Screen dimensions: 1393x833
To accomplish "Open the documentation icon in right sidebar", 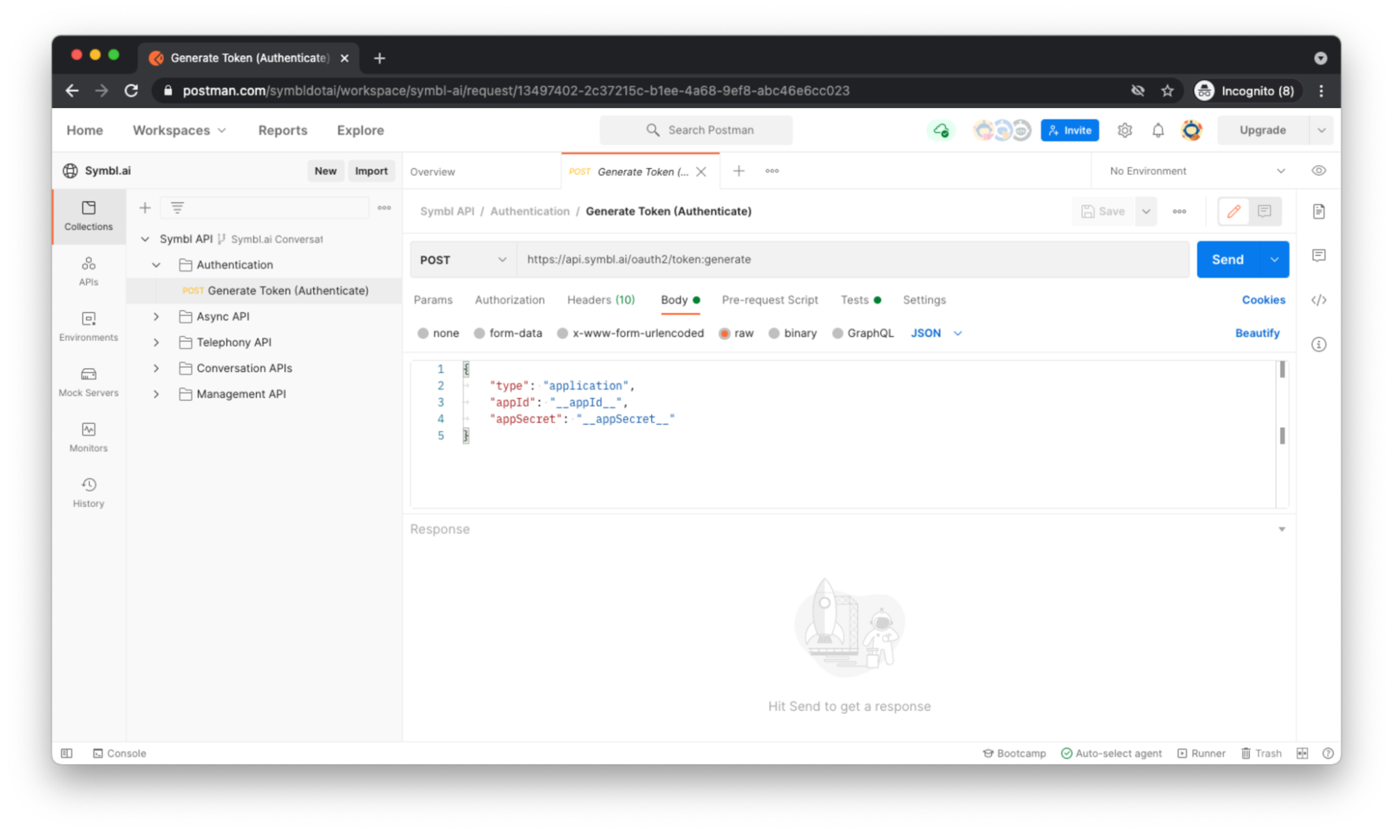I will (1318, 211).
